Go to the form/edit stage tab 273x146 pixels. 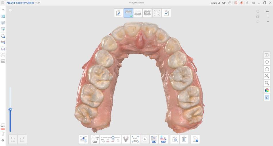click(x=119, y=13)
